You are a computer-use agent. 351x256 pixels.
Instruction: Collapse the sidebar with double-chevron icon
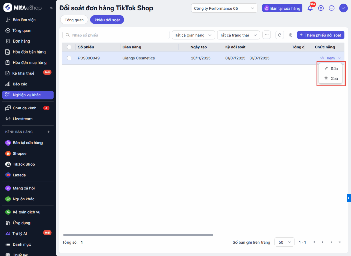coord(51,8)
